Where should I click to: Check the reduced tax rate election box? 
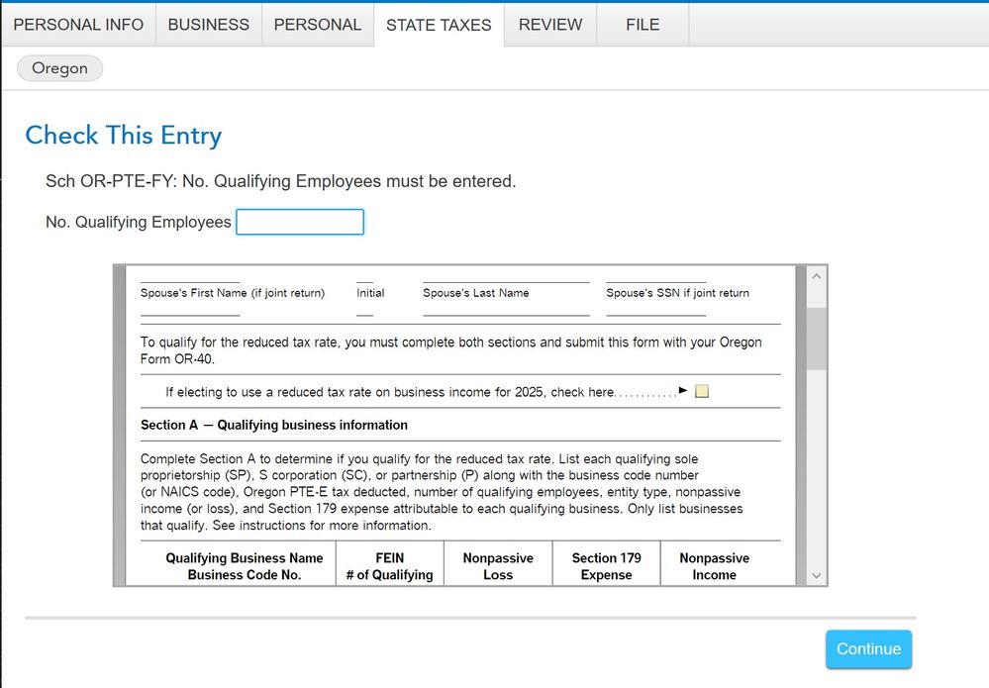[701, 391]
